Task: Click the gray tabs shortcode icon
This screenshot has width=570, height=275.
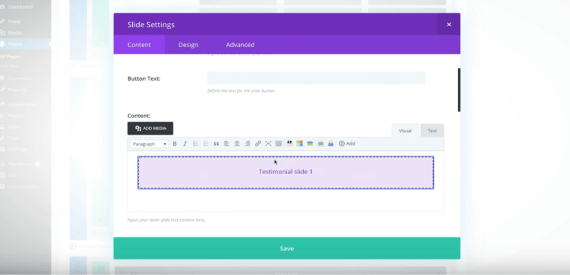Action: point(320,143)
